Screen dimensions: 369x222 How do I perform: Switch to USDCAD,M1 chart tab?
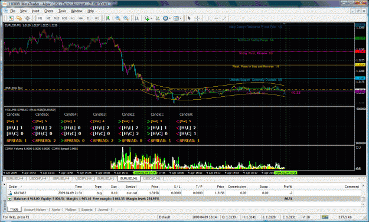(152, 179)
